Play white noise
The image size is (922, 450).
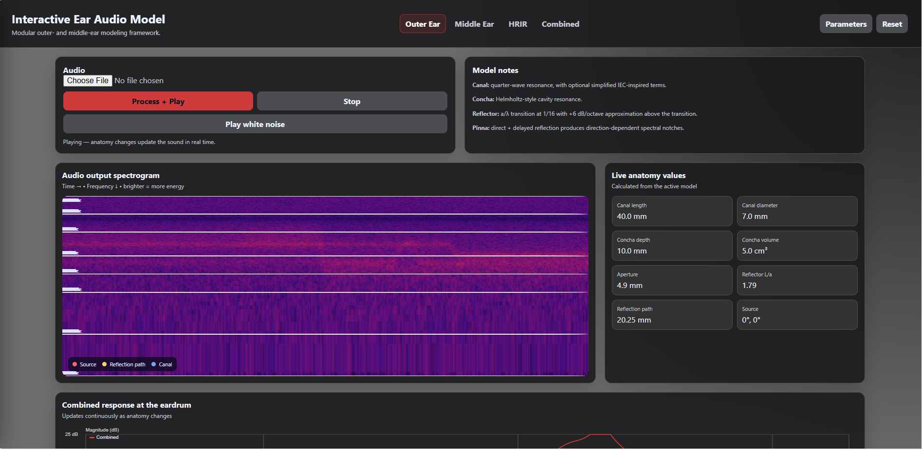pos(255,124)
